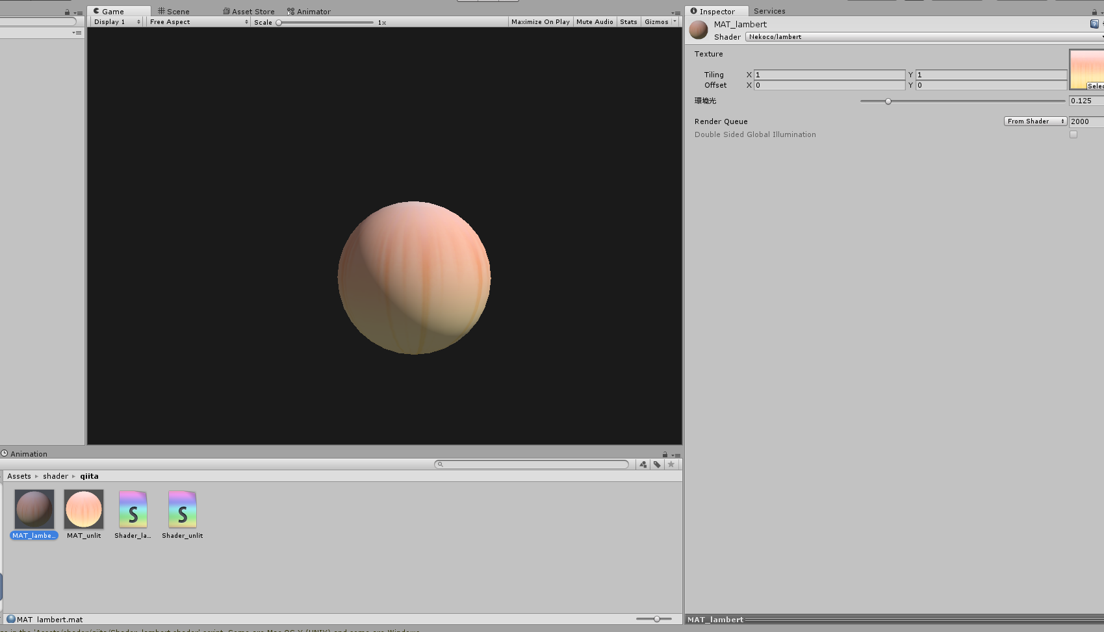Image resolution: width=1104 pixels, height=632 pixels.
Task: Open the shader help reference icon
Action: [1094, 23]
